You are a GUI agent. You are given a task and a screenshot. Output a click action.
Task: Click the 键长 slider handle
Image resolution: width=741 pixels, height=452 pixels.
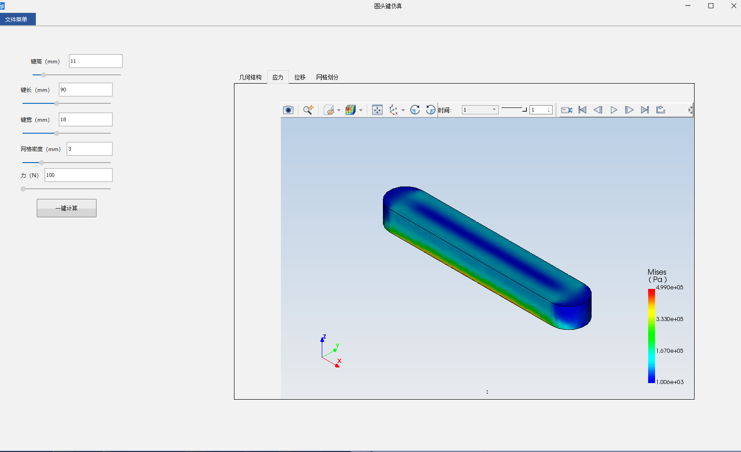57,103
